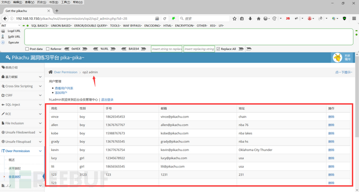
Task: Click the Load URL hackbar button
Action: pyautogui.click(x=14, y=31)
